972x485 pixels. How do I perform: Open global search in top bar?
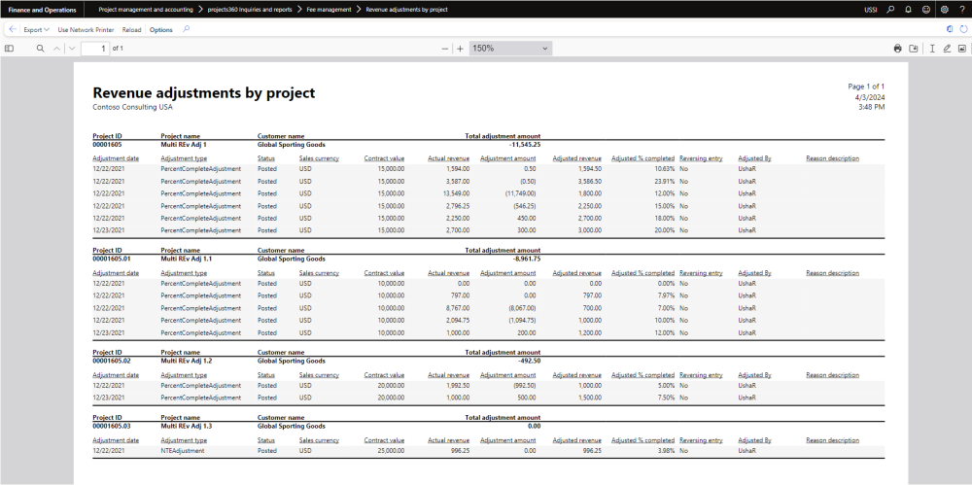tap(890, 10)
